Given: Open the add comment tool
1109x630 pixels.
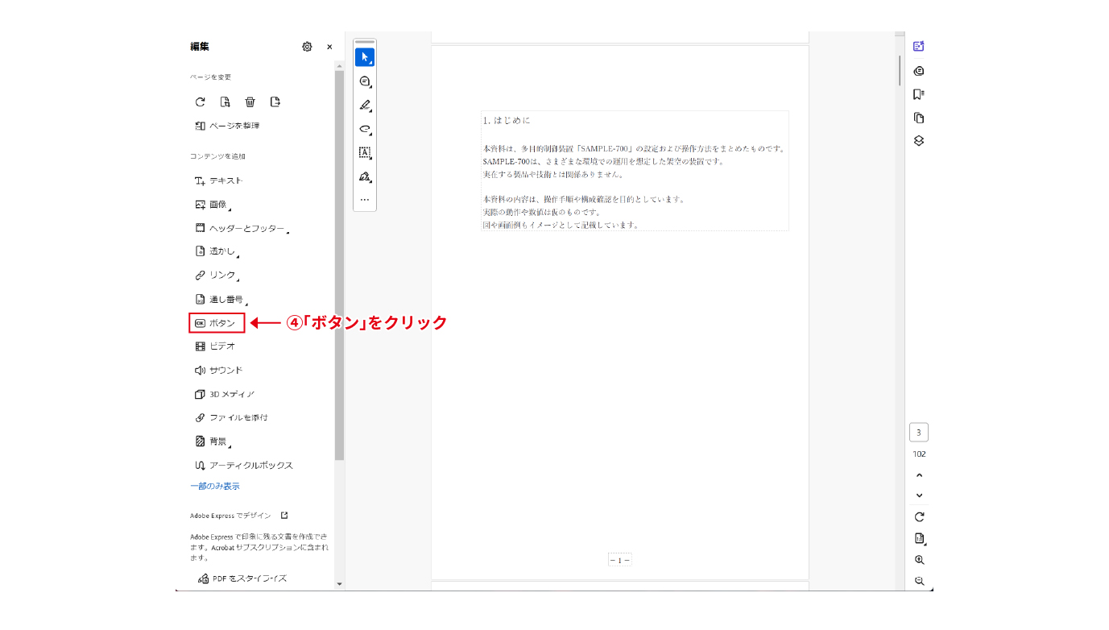Looking at the screenshot, I should pos(364,81).
